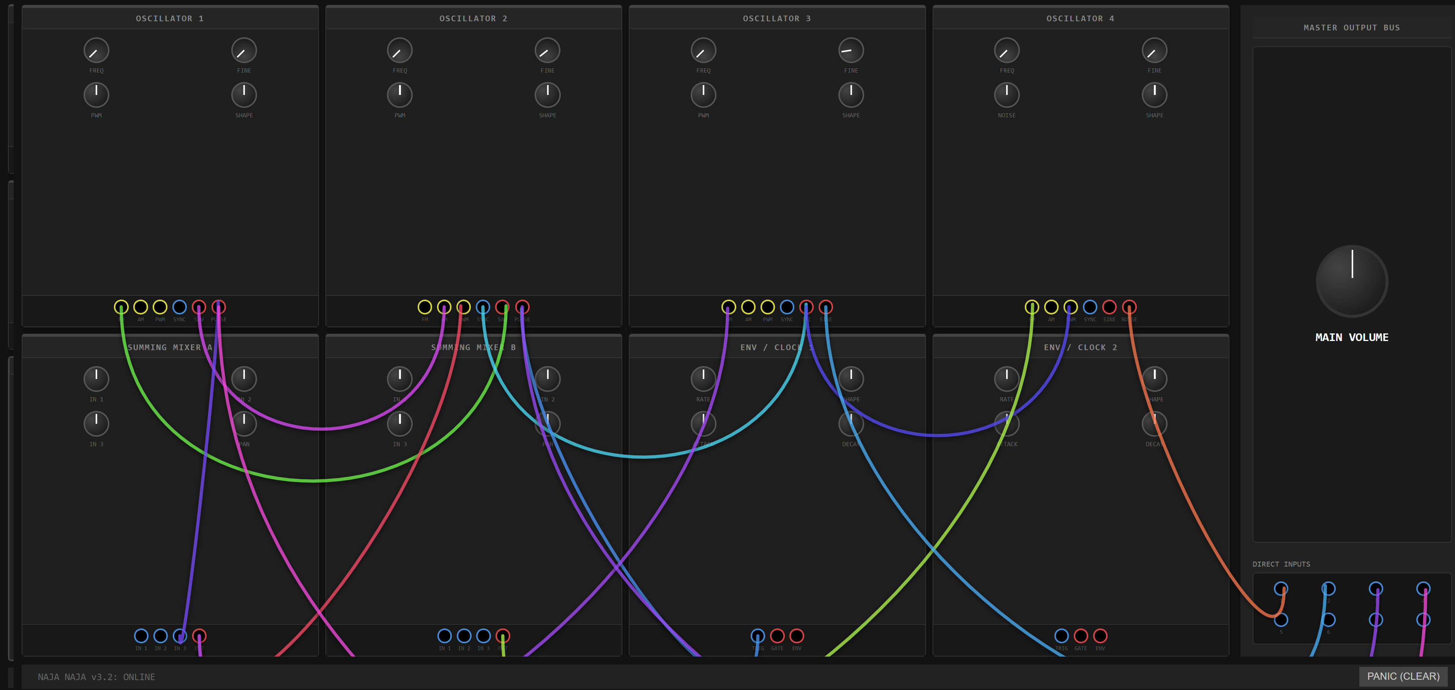Click the Oscillator 1 SYNC jack

point(180,307)
